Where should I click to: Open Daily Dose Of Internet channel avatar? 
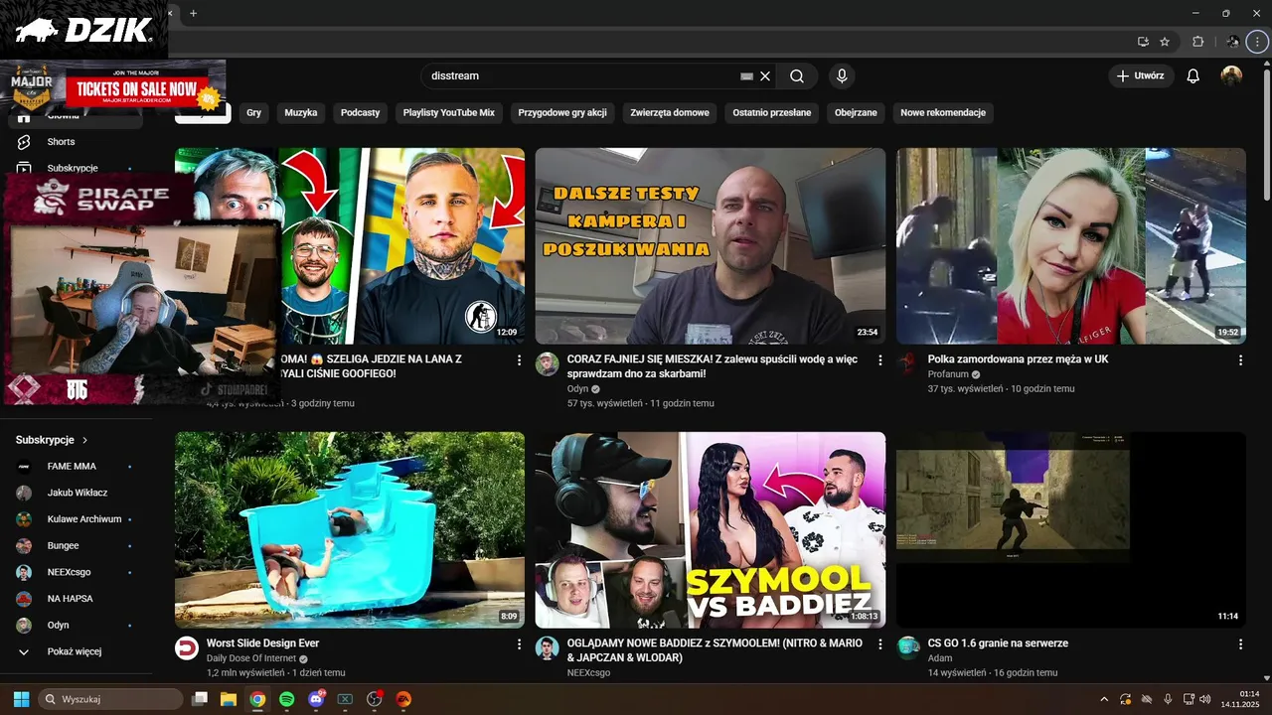click(x=186, y=647)
